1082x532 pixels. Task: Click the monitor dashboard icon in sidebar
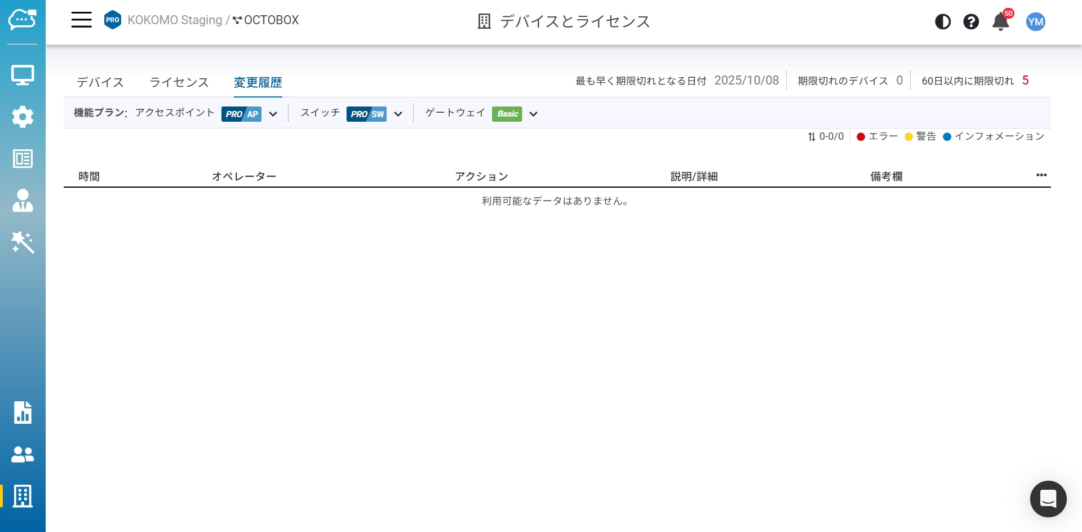click(x=23, y=75)
